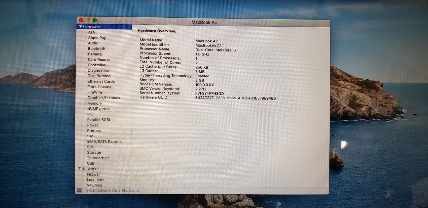Select Fibre Channel entry
This screenshot has height=208, width=428.
click(100, 87)
